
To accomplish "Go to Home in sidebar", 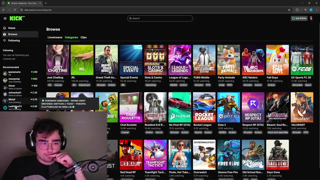I will tap(20, 28).
